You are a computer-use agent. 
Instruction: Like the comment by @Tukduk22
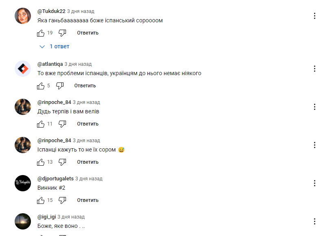[41, 33]
